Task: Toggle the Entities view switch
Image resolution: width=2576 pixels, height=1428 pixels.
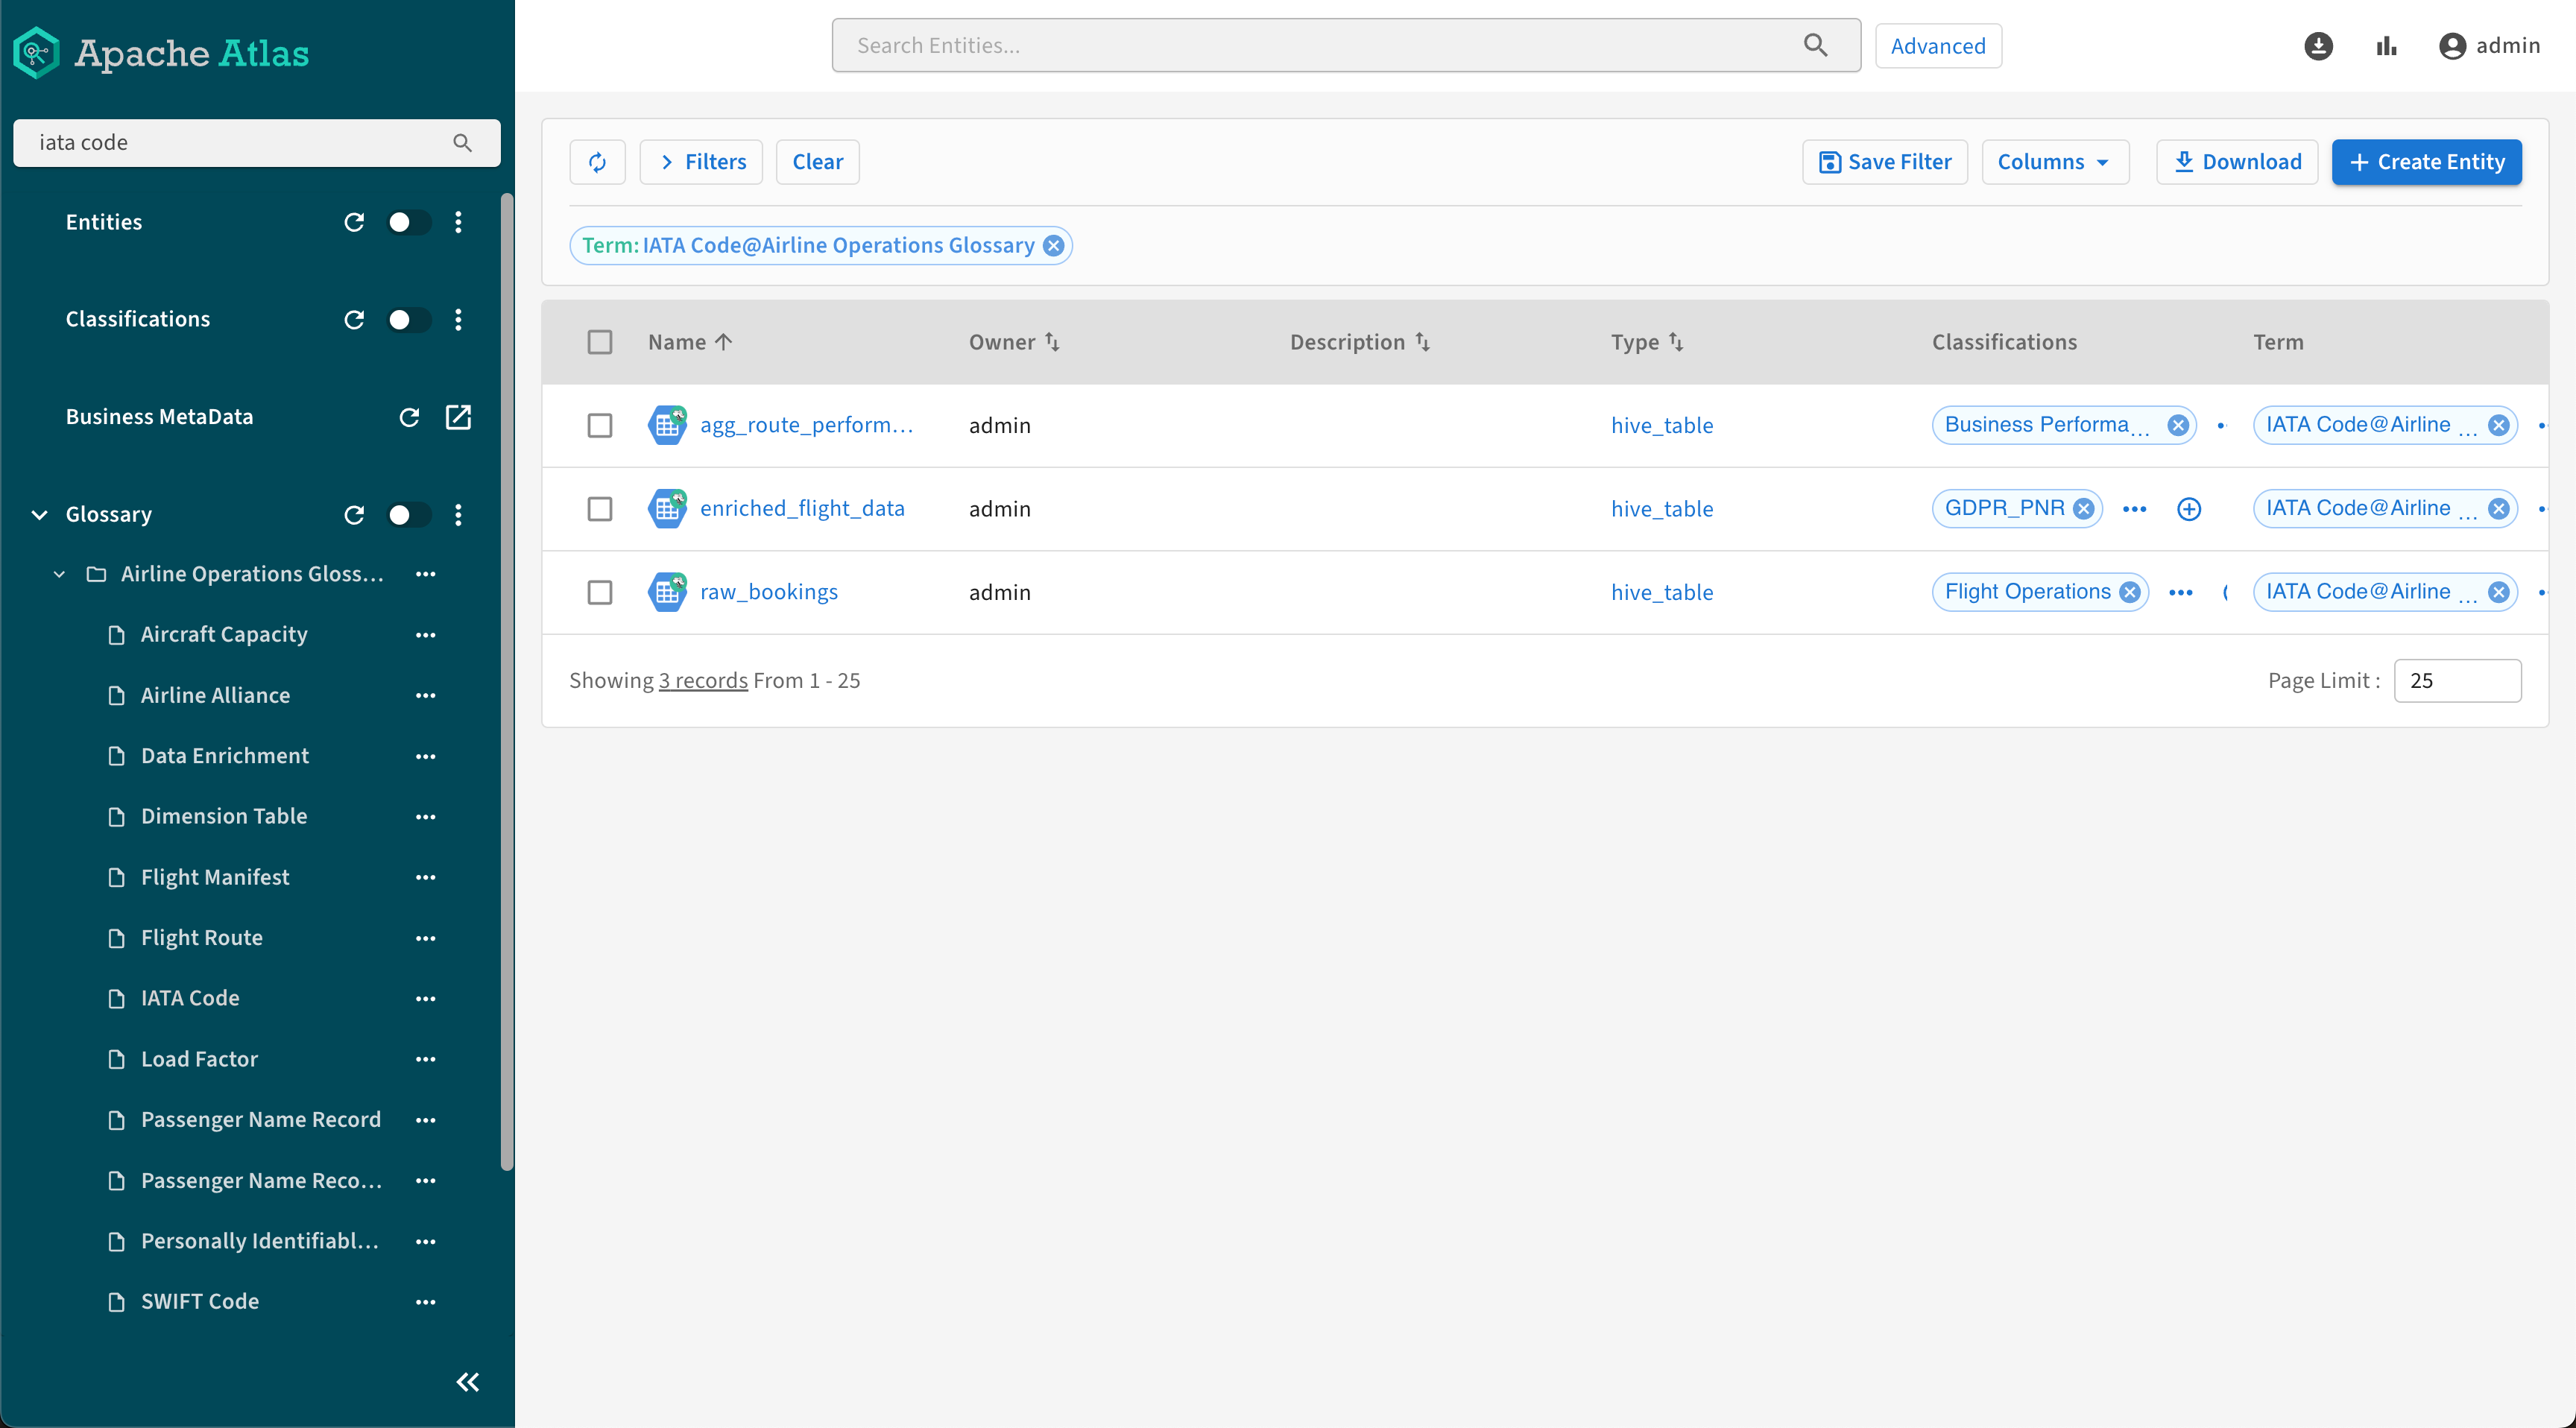Action: point(408,222)
